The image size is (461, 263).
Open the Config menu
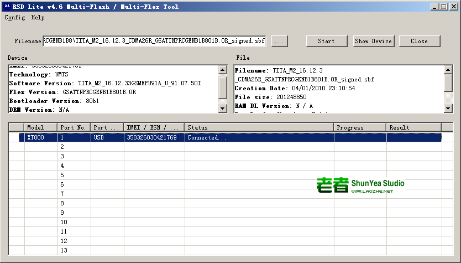coord(15,18)
